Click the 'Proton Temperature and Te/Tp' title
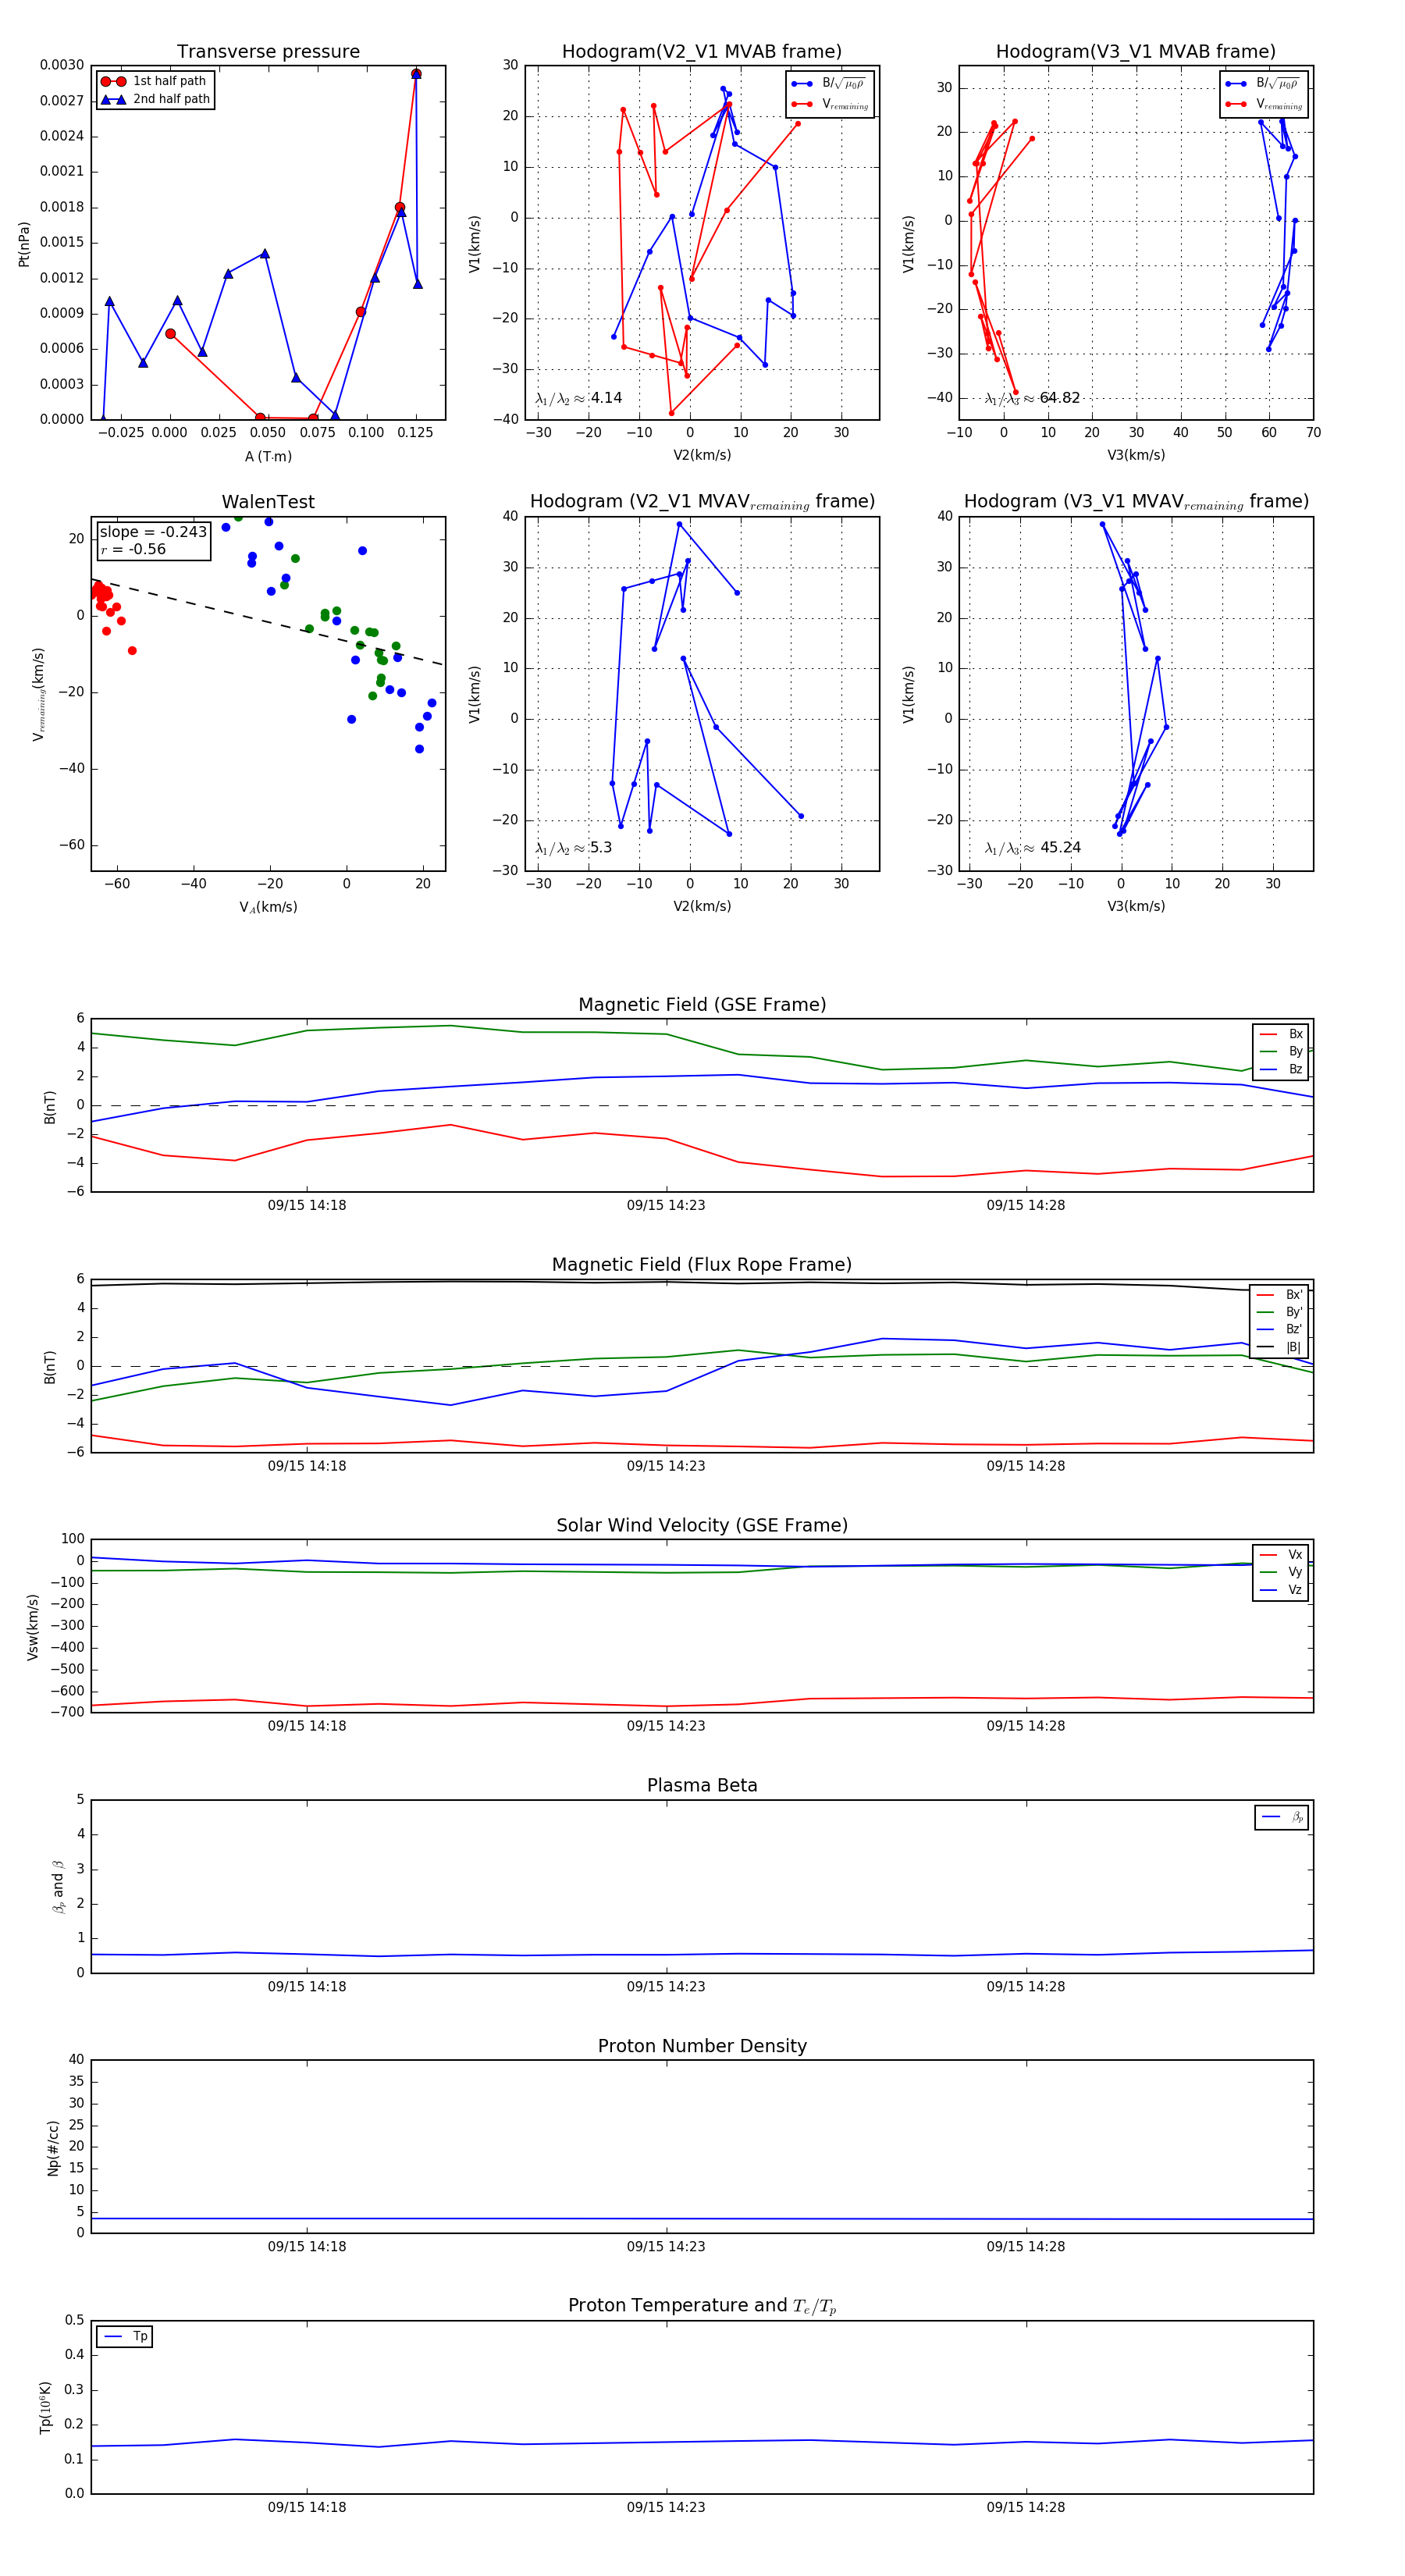 (x=702, y=2306)
